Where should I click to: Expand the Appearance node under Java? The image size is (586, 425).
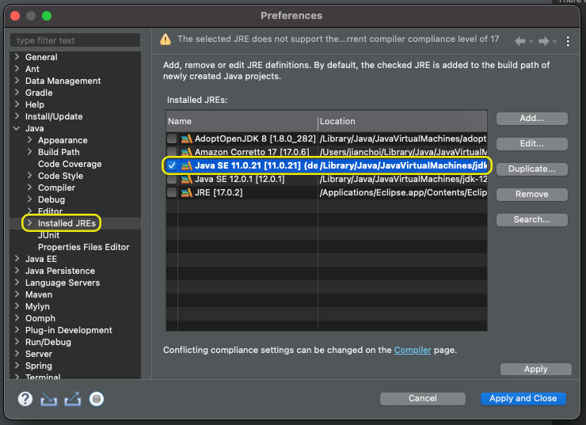pos(29,140)
